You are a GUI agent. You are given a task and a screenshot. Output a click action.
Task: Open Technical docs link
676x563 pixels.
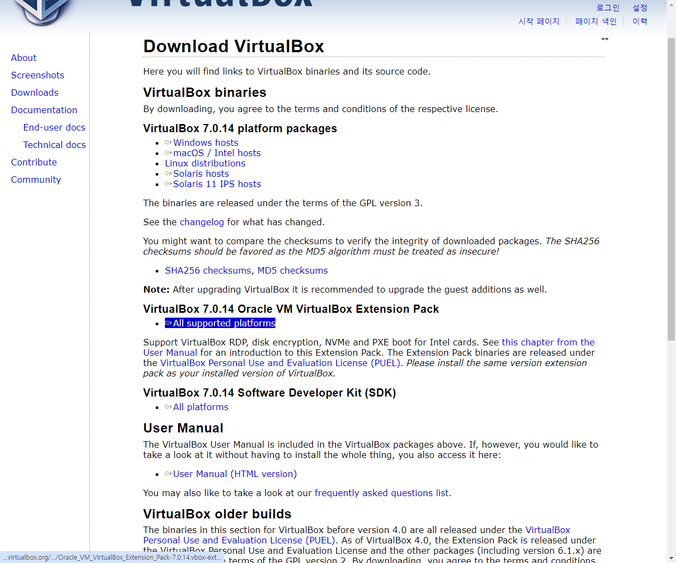click(x=54, y=145)
